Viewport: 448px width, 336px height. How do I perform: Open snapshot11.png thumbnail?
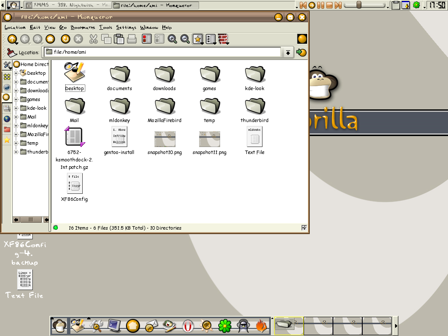click(x=210, y=139)
